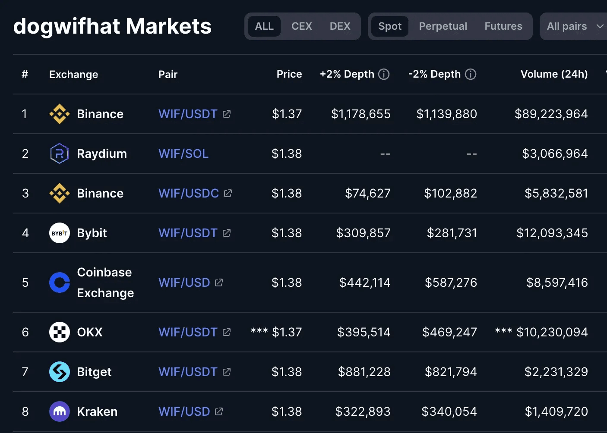Click the Kraken exchange logo

(60, 411)
